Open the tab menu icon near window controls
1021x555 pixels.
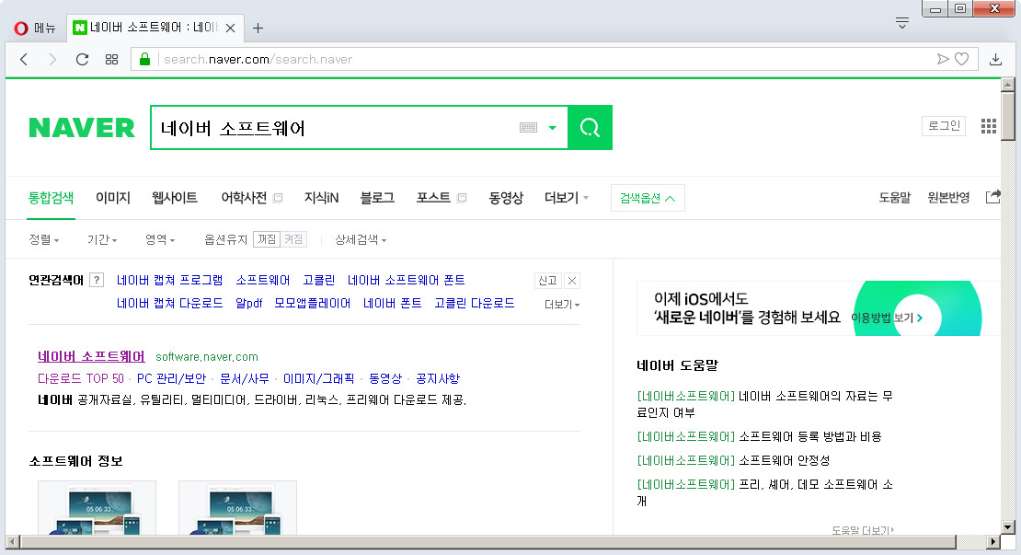(901, 23)
